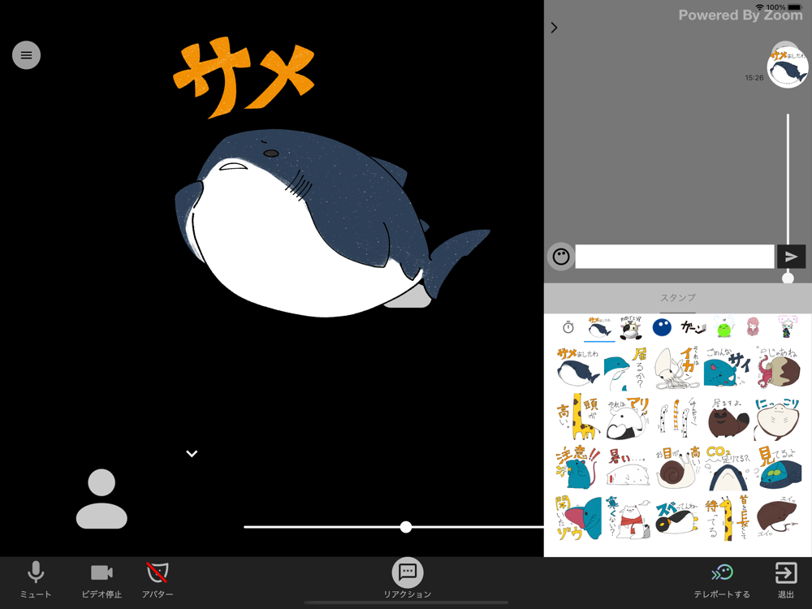Viewport: 812px width, 609px height.
Task: Send the じゃあね octopus pot stamp
Action: pyautogui.click(x=777, y=368)
